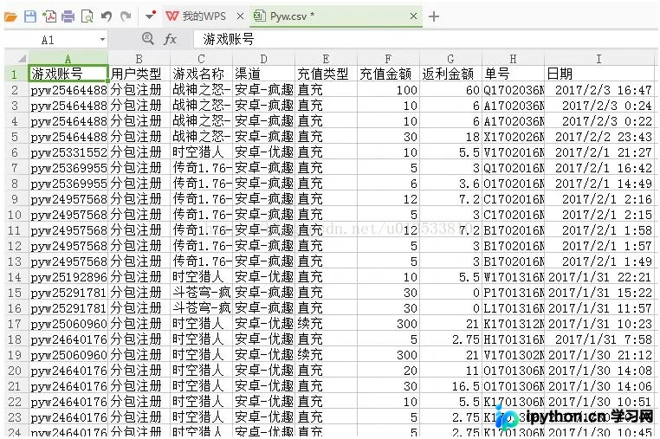Click cell 斗苍穹-疯 in row 15
The image size is (660, 439).
pos(202,293)
